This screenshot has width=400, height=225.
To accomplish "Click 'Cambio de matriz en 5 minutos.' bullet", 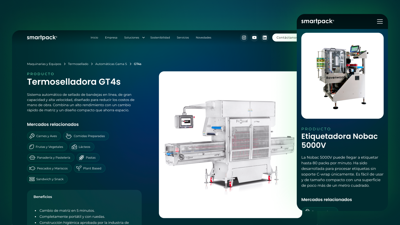I will point(67,210).
